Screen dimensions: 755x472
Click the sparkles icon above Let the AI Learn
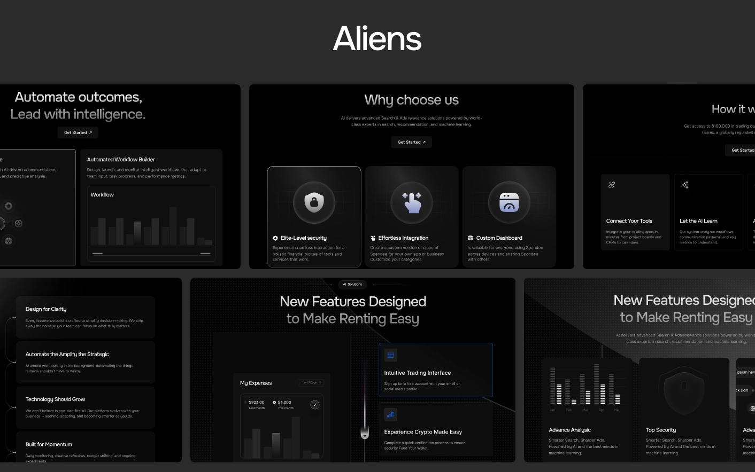tap(685, 185)
